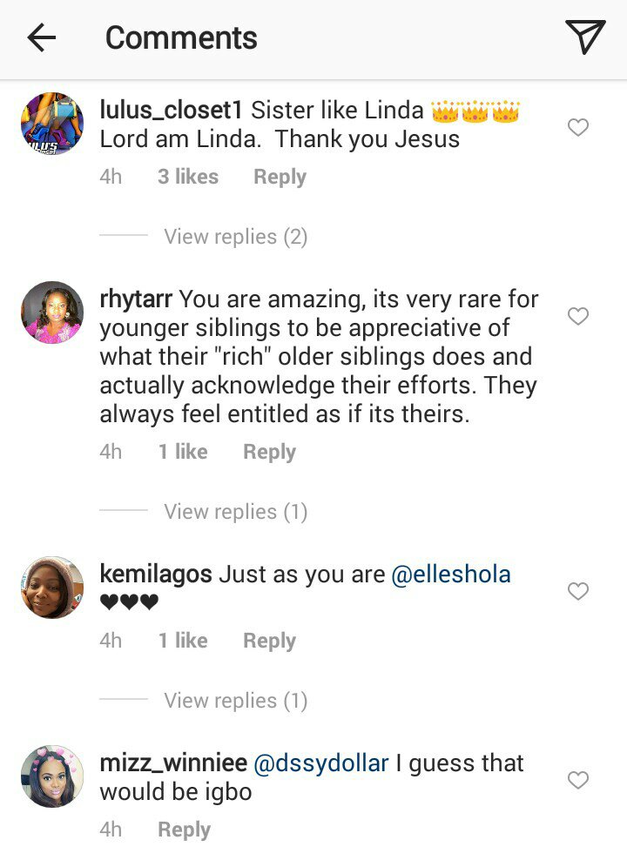Toggle heart on rhytarr's comment

coord(578,316)
